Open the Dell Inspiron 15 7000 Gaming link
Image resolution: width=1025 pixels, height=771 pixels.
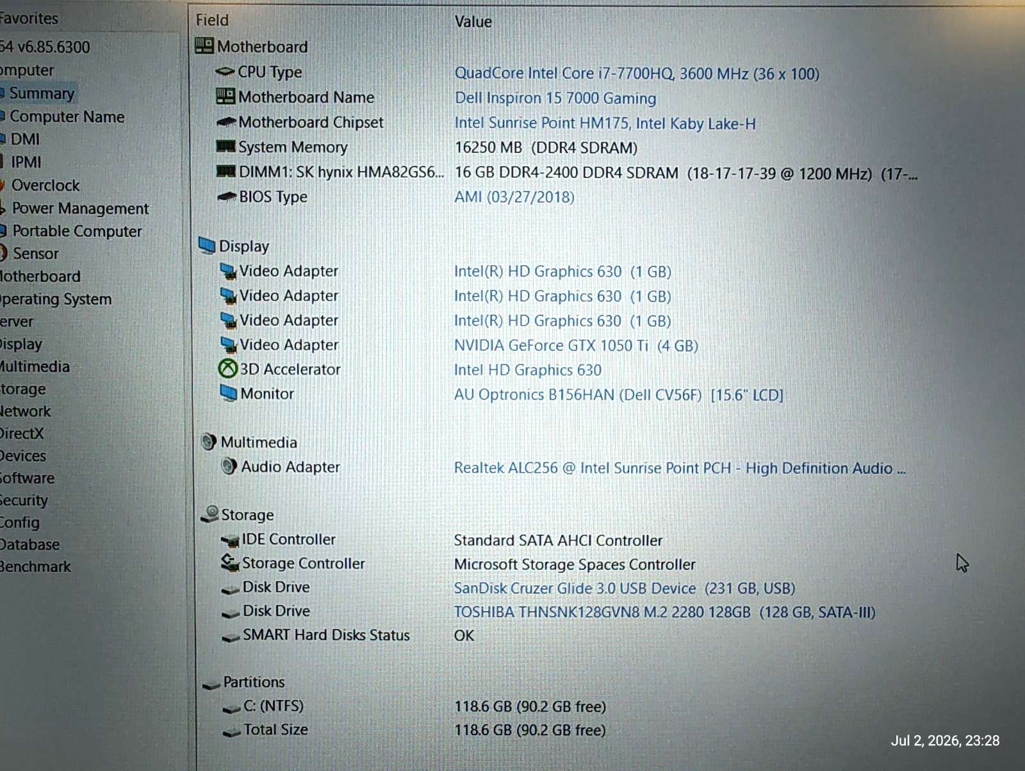click(555, 98)
